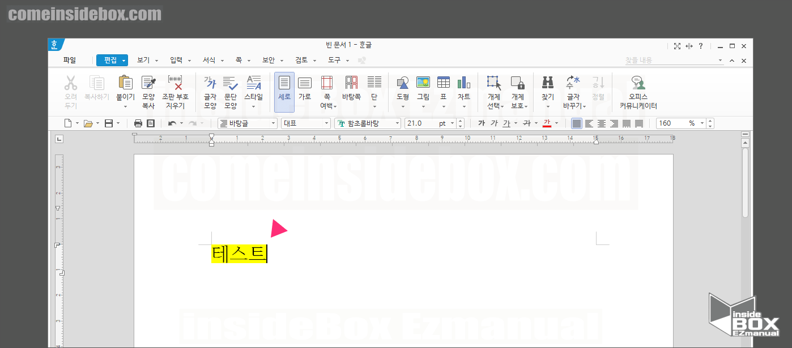The image size is (792, 348).
Task: Increase font size with stepper up arrow
Action: pyautogui.click(x=461, y=121)
